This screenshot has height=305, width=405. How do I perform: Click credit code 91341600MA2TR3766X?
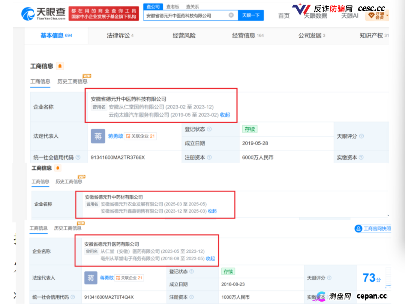pyautogui.click(x=118, y=157)
